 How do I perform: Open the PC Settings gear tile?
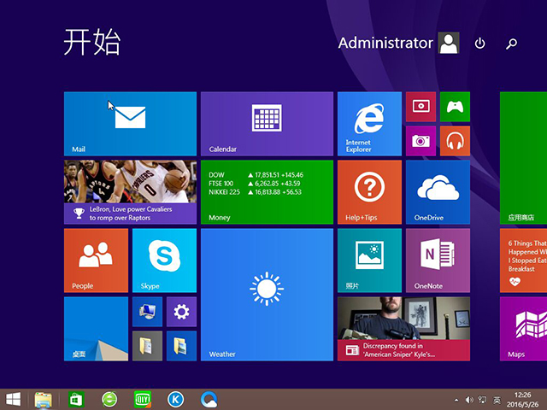(x=181, y=312)
